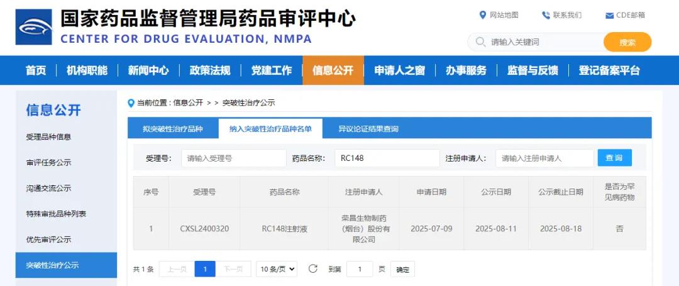Open 监督与反馈 in the main navigation

click(533, 70)
